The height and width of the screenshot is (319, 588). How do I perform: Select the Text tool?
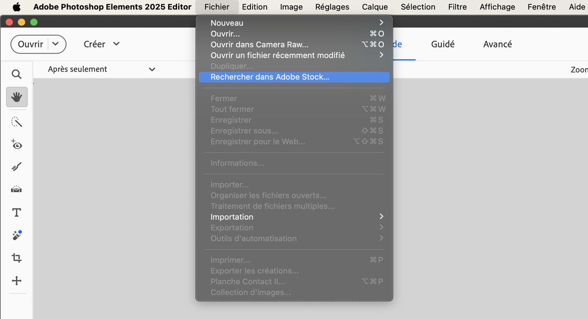pyautogui.click(x=17, y=212)
